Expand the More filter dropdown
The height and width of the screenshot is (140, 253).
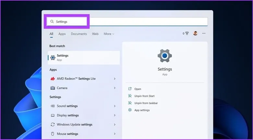click(x=109, y=34)
